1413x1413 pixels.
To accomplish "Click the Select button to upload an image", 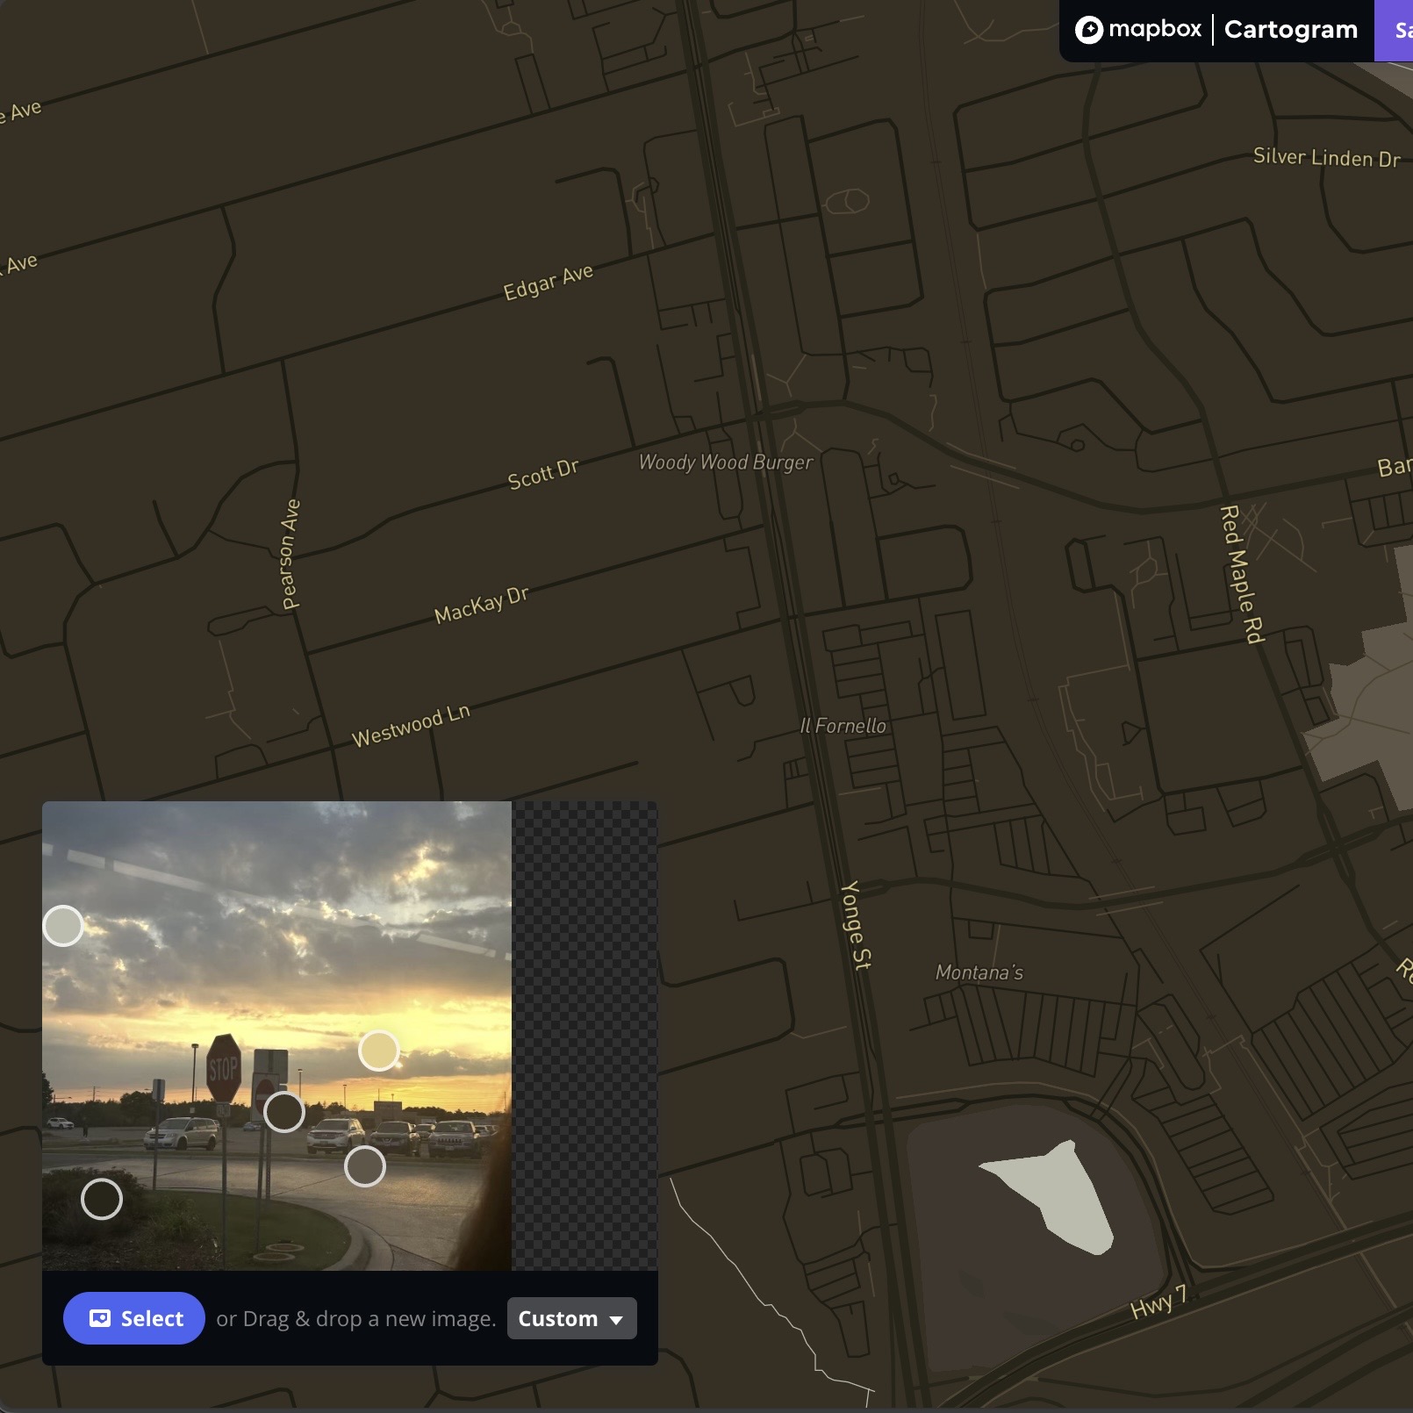I will click(133, 1318).
